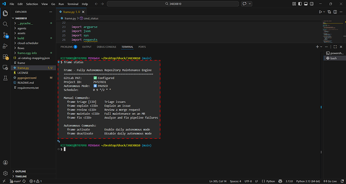
Task: Click Spaces: 4 indentation setting
Action: click(235, 181)
